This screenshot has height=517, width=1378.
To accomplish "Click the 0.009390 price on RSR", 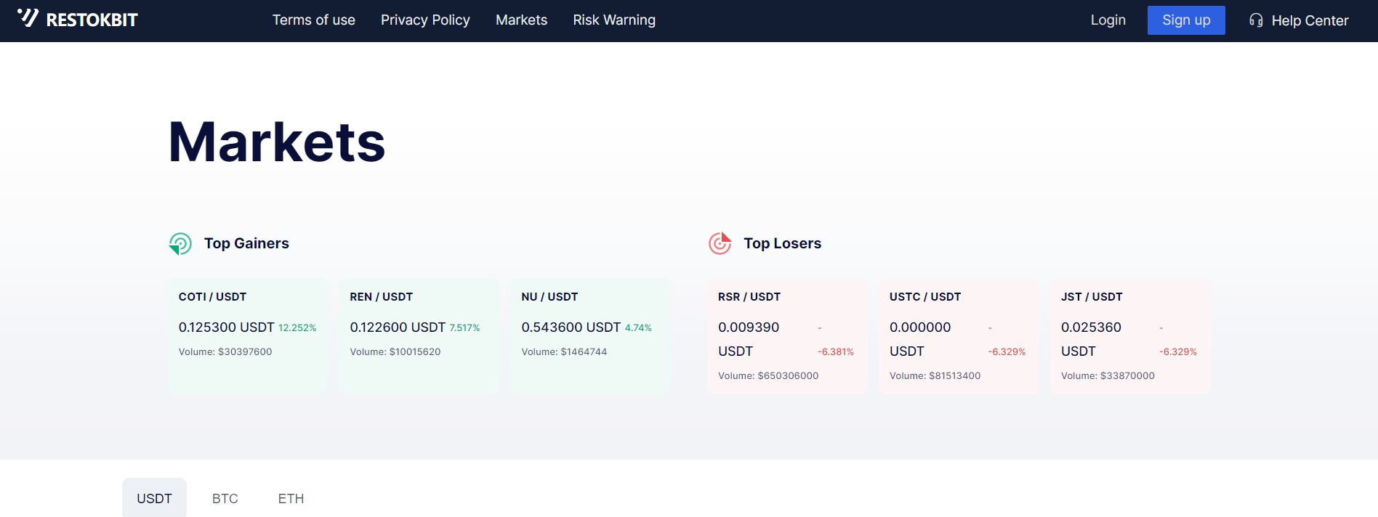I will 749,327.
